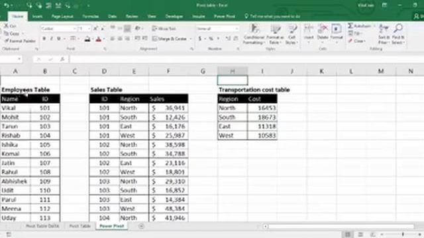Image resolution: width=424 pixels, height=238 pixels.
Task: Open the Merge & Center dropdown arrow
Action: 190,39
